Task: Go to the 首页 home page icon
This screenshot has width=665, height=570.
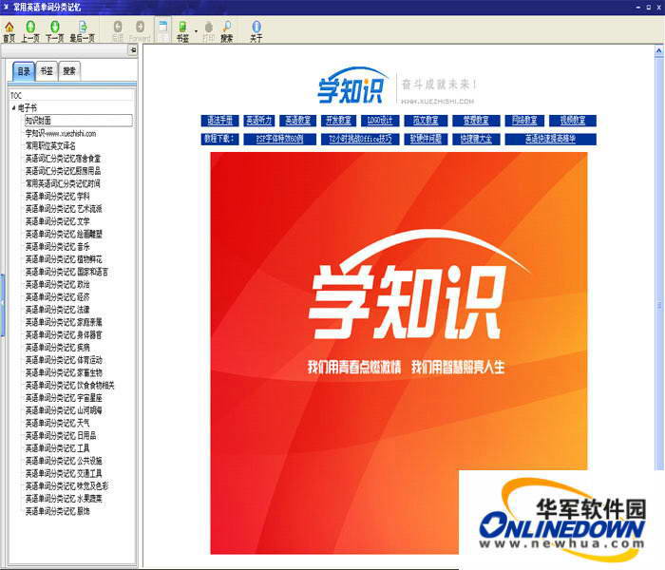Action: [9, 31]
